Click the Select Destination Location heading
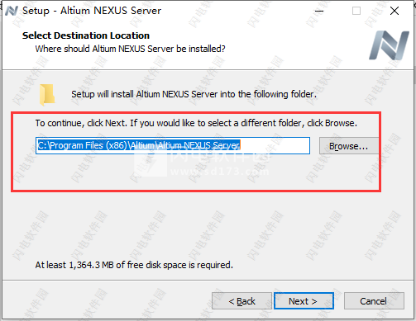Image resolution: width=416 pixels, height=321 pixels. [x=86, y=35]
